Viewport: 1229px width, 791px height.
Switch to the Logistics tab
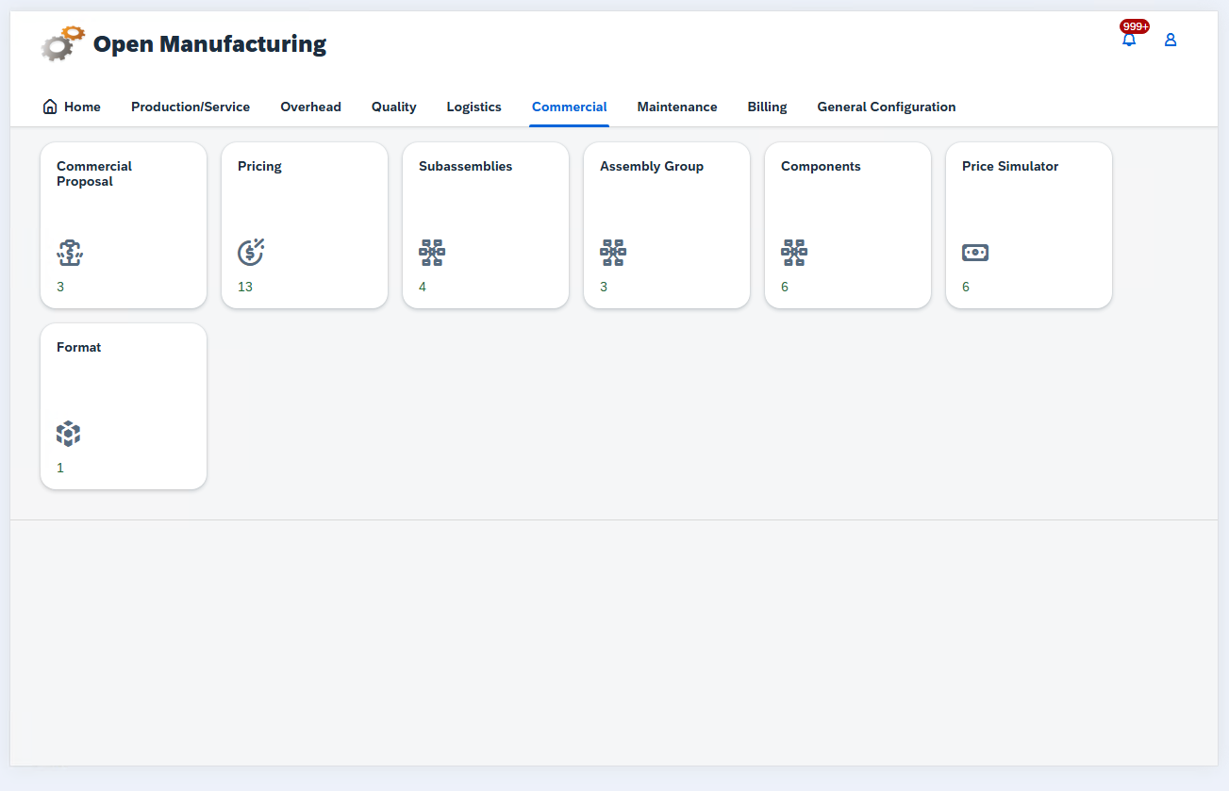click(473, 107)
